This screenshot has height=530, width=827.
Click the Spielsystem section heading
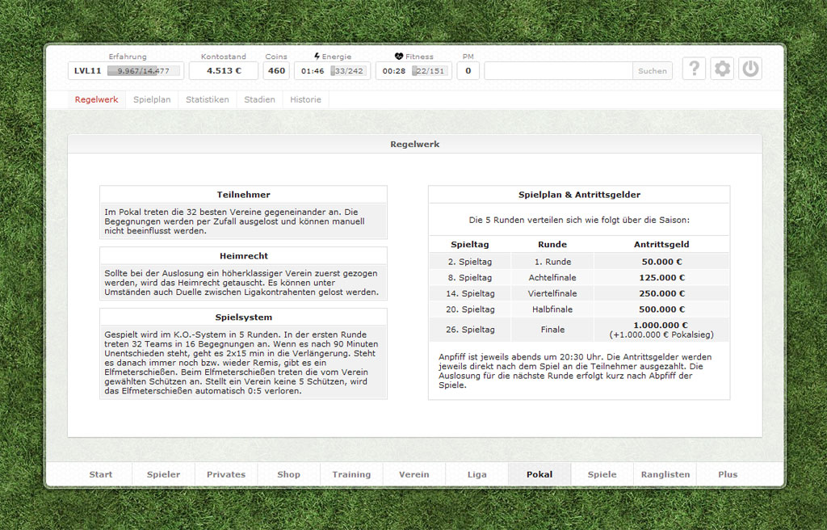tap(244, 318)
